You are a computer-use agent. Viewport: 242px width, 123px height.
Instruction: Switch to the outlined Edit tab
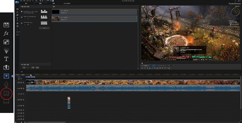(x=40, y=3)
